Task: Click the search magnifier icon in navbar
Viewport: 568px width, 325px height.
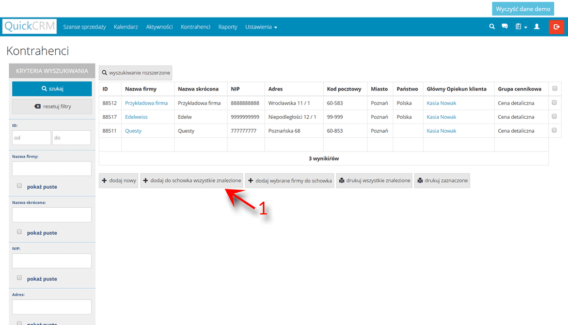Action: [x=492, y=27]
